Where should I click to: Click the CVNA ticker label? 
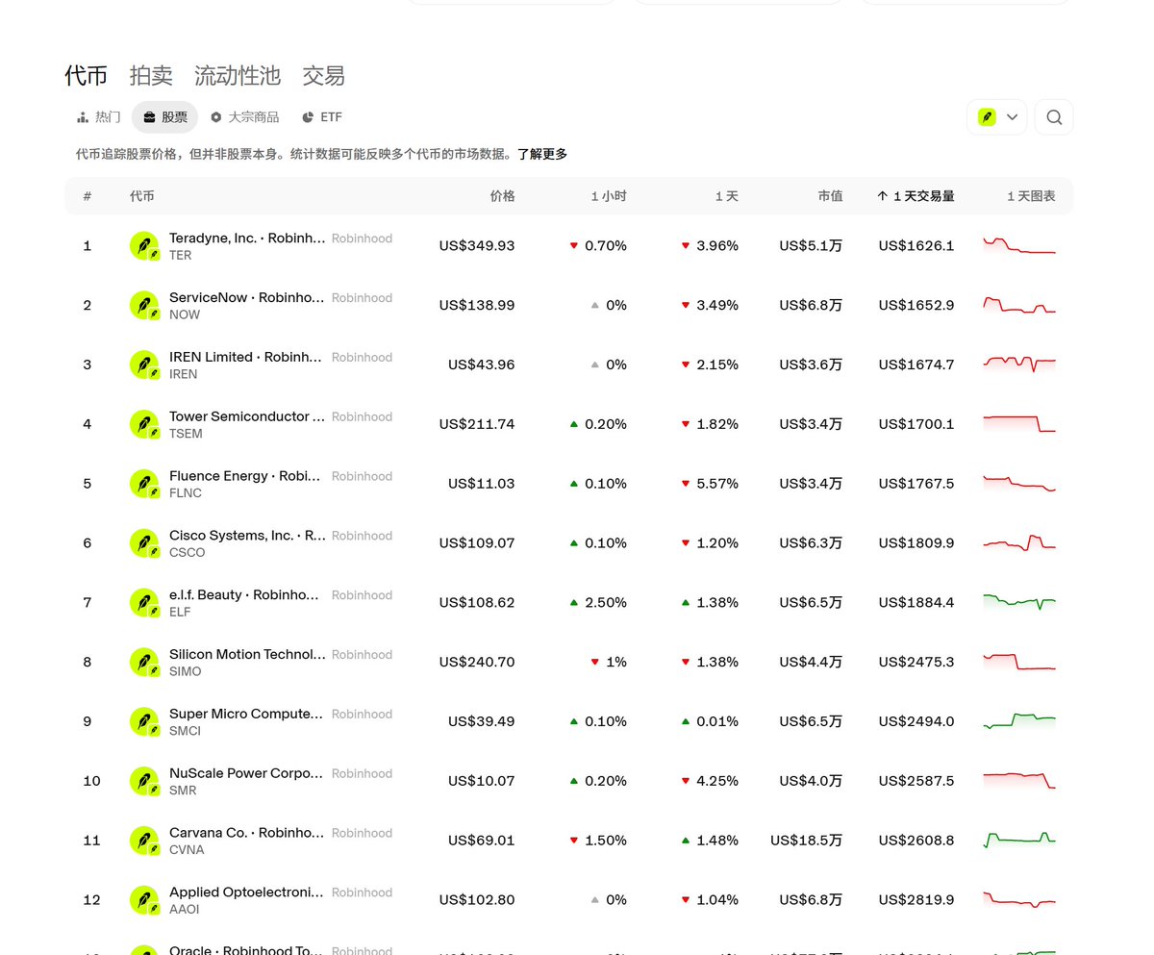pyautogui.click(x=187, y=850)
